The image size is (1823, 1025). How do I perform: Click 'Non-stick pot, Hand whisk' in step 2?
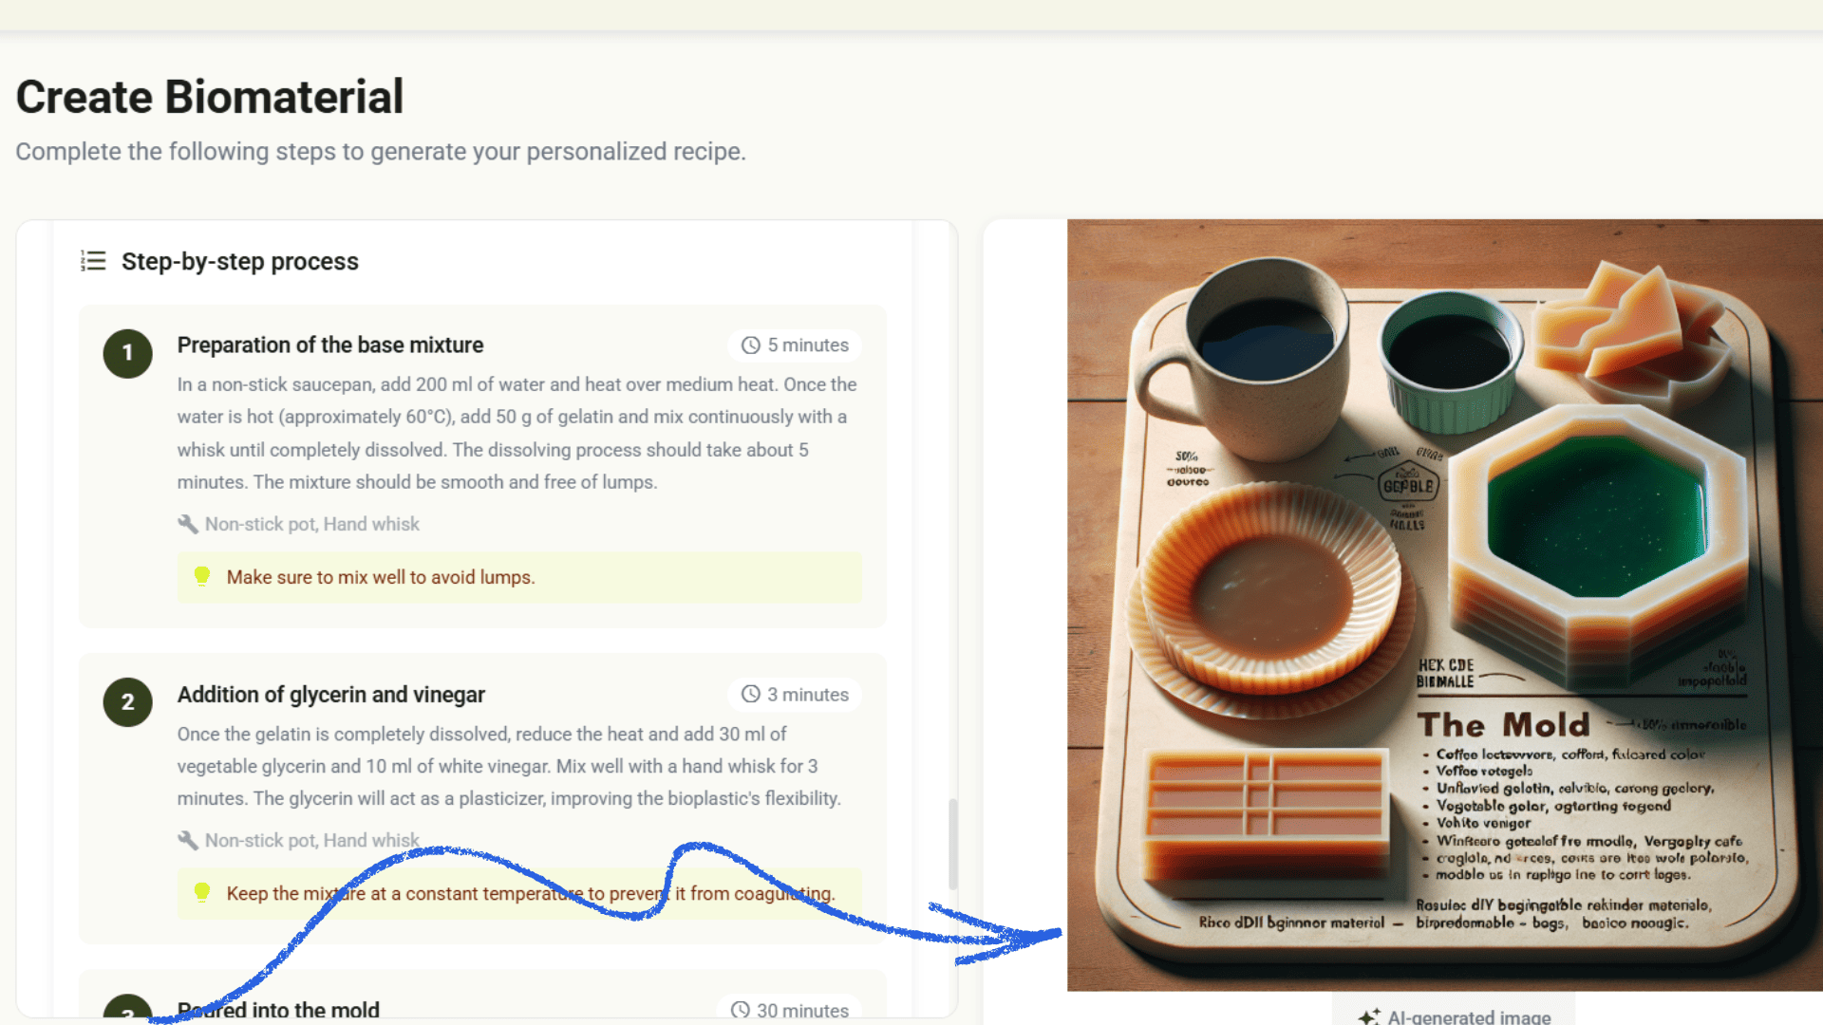312,840
